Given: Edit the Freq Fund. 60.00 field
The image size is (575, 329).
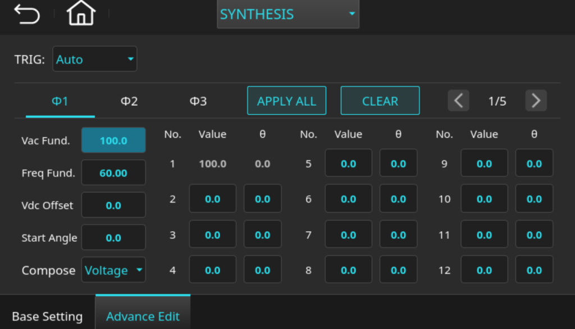Looking at the screenshot, I should [113, 173].
